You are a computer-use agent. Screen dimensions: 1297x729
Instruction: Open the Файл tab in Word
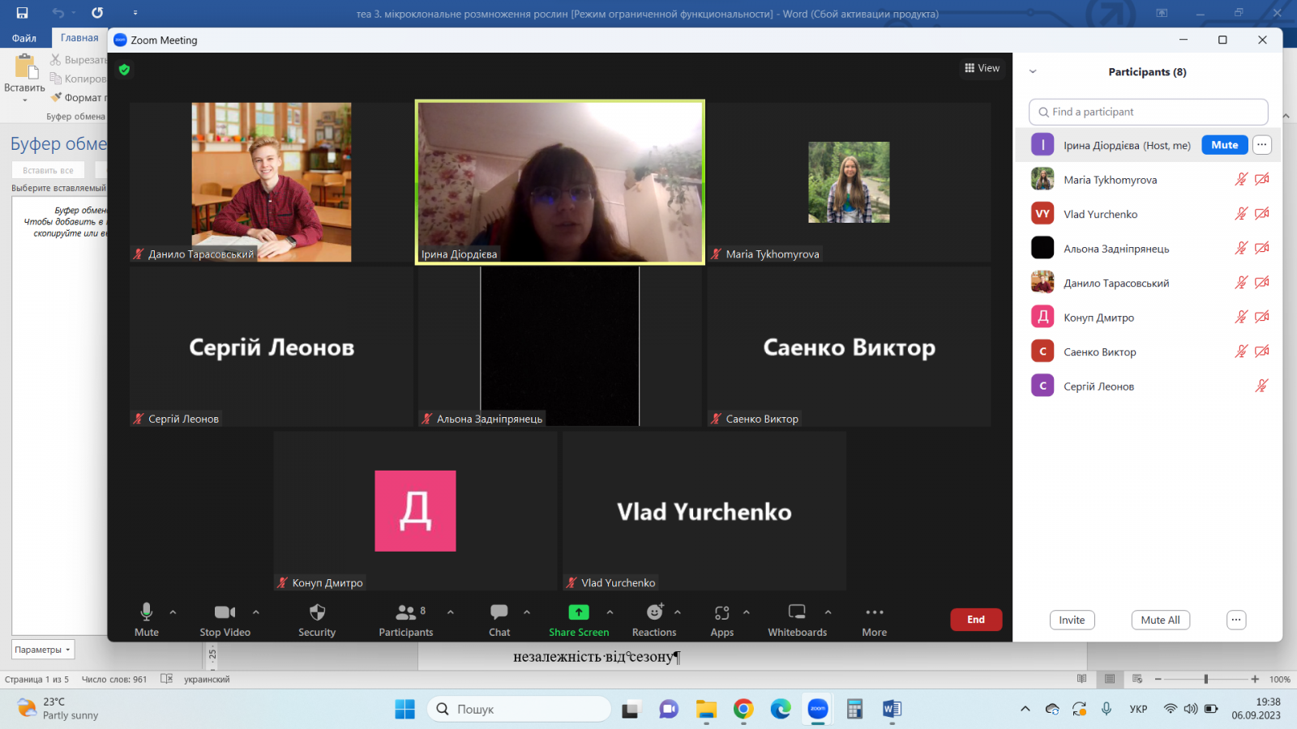[x=24, y=38]
